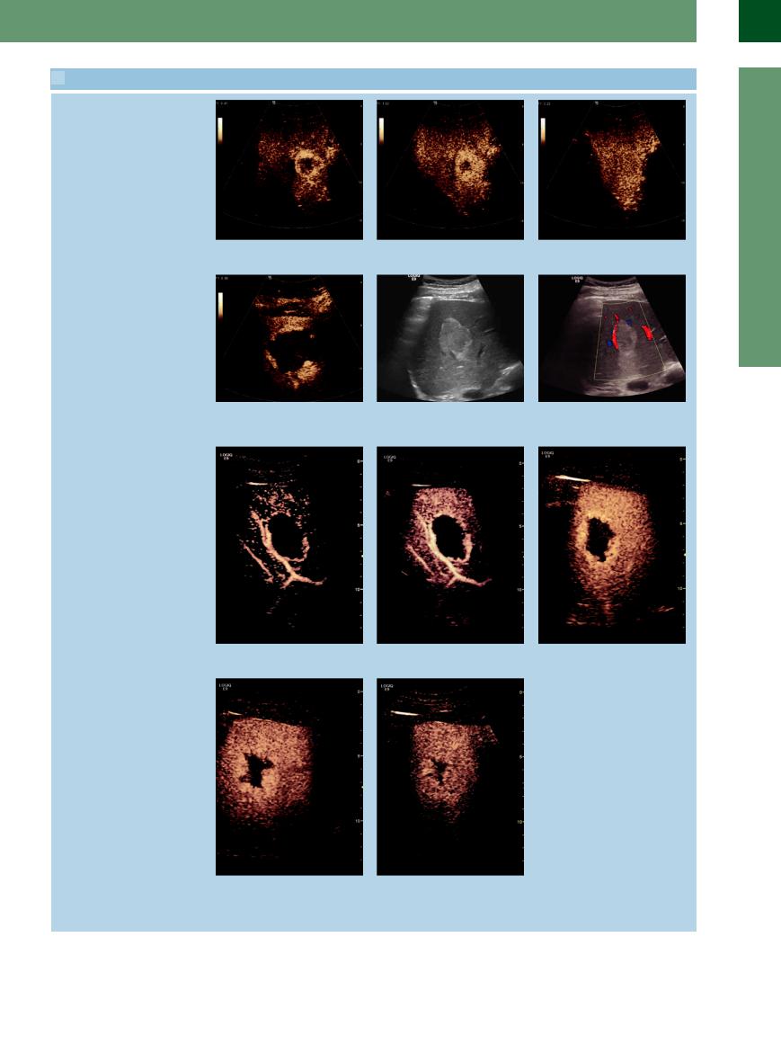
Task: Click the bright needle line atop the branching vessels image
Action: 256,484
